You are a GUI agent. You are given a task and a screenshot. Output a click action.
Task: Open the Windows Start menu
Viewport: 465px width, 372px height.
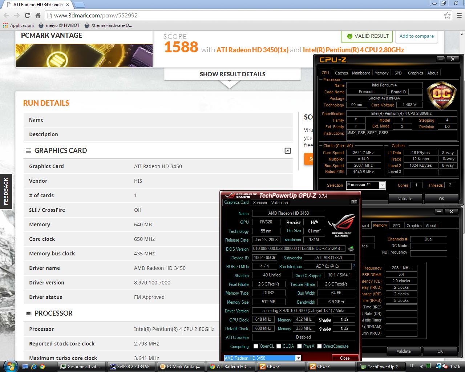click(x=10, y=366)
